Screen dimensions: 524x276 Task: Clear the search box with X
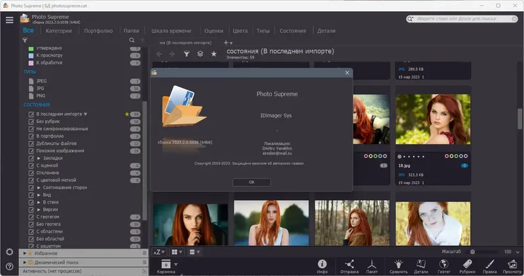coord(514,19)
